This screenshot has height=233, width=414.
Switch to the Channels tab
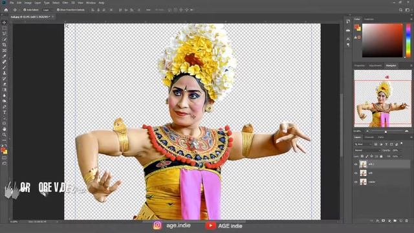369,137
